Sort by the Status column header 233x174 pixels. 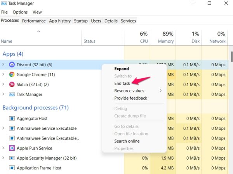pos(103,38)
